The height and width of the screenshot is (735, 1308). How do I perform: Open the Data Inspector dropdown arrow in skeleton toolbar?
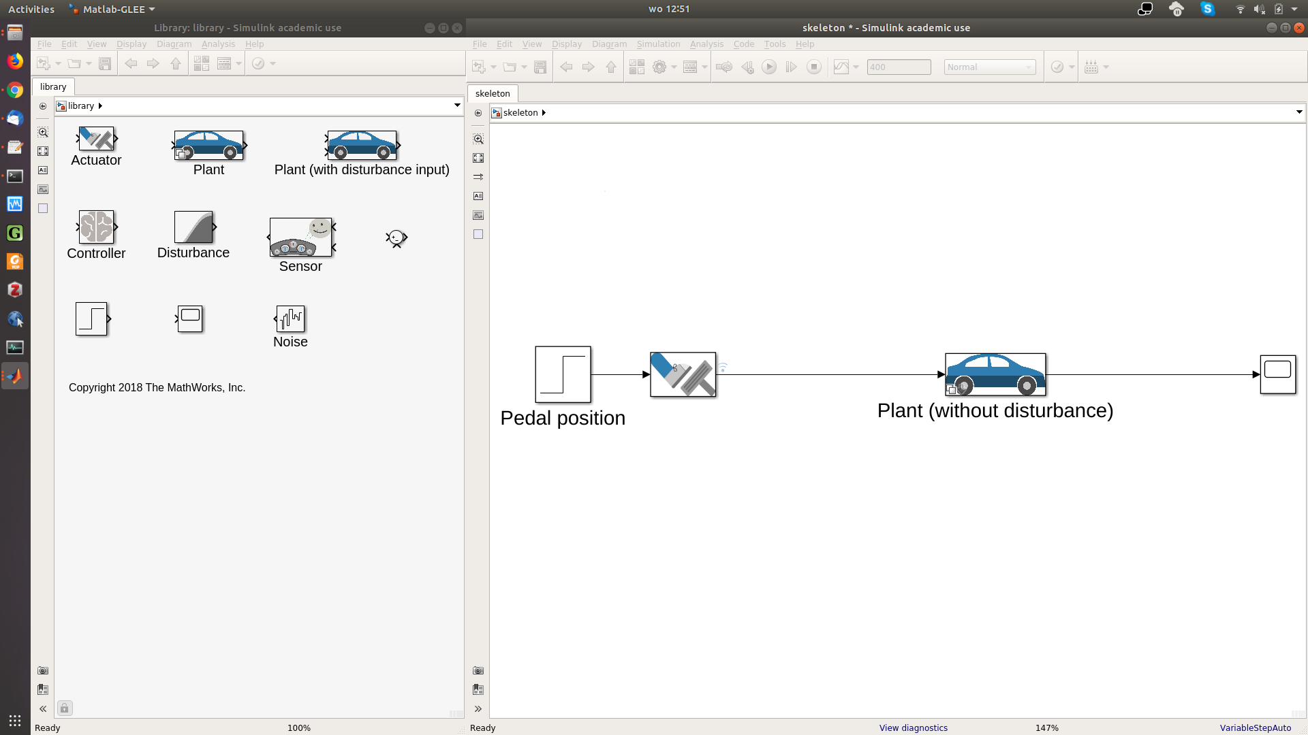pyautogui.click(x=856, y=67)
